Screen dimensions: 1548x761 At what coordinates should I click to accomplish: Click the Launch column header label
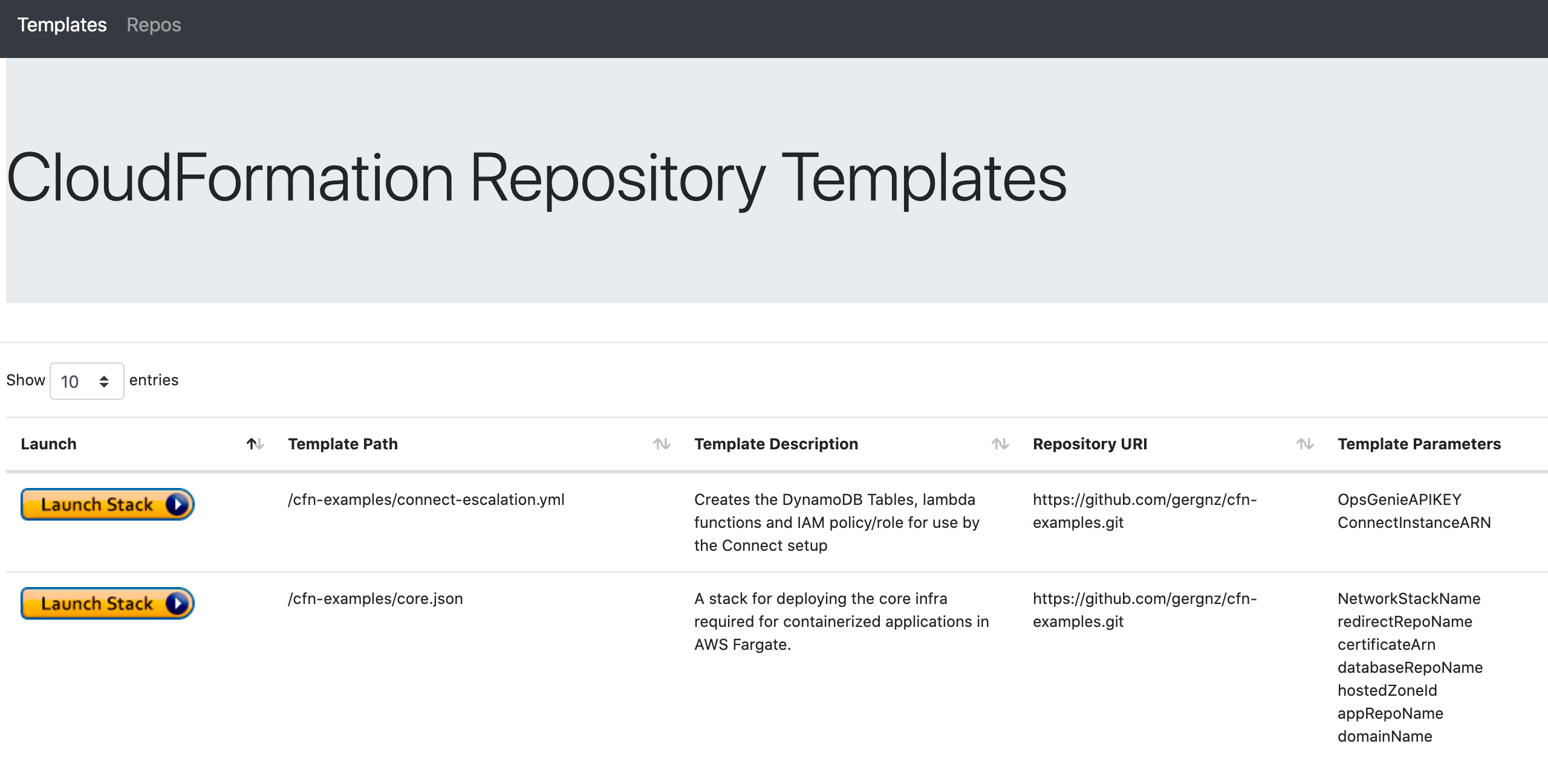pyautogui.click(x=48, y=445)
